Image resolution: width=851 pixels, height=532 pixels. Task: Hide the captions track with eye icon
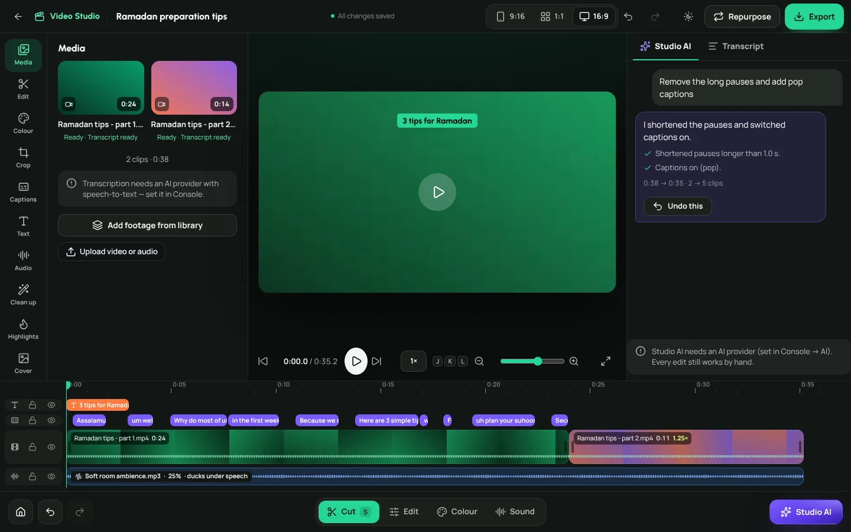[x=51, y=420]
